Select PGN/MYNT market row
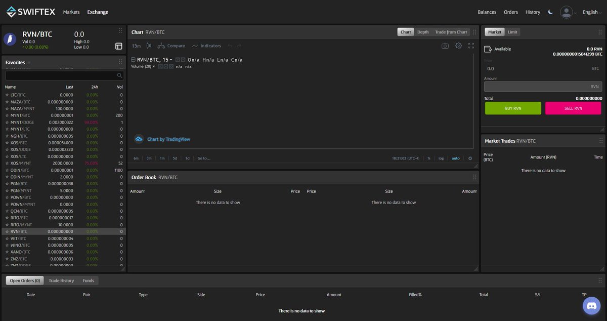607x321 pixels. 63,190
